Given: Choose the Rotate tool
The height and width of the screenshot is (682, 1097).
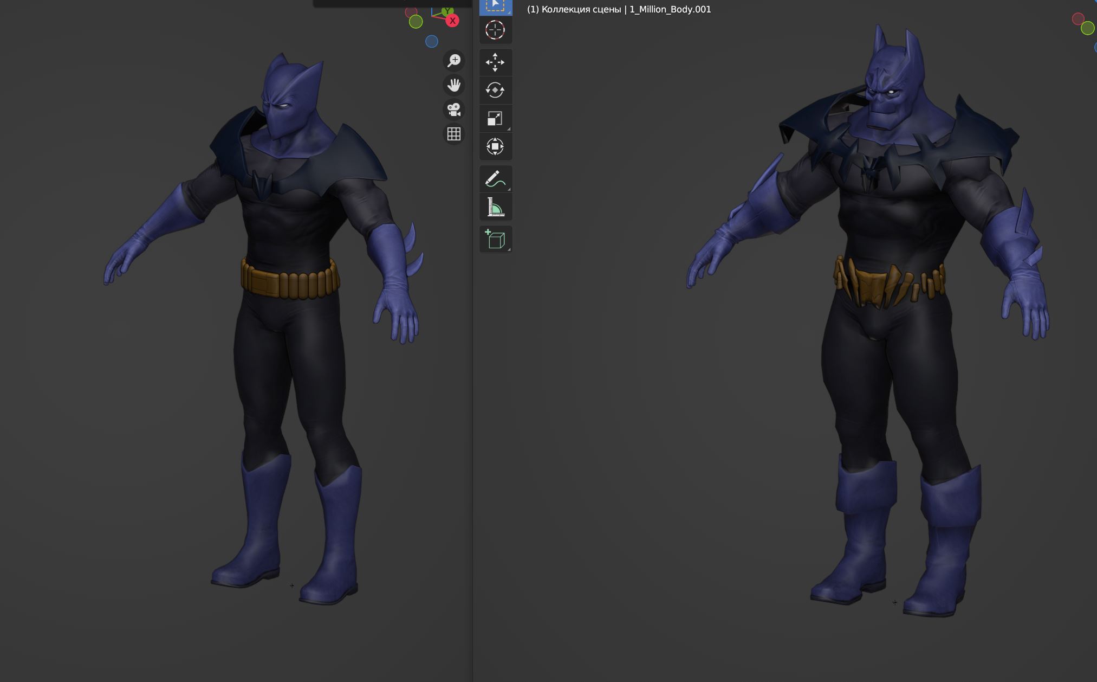Looking at the screenshot, I should (x=495, y=90).
